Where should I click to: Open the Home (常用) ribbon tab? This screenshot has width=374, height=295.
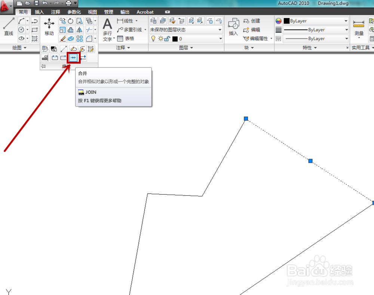[23, 12]
